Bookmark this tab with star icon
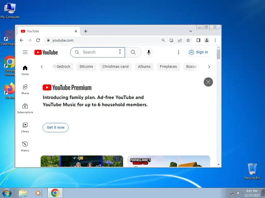Image resolution: width=265 pixels, height=198 pixels. pyautogui.click(x=188, y=40)
